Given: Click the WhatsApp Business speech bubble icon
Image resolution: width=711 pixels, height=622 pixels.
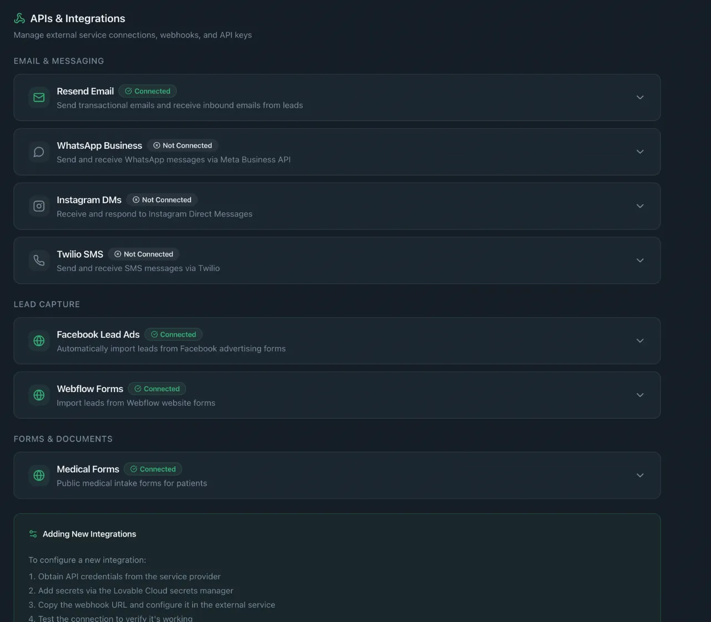Looking at the screenshot, I should pyautogui.click(x=39, y=152).
